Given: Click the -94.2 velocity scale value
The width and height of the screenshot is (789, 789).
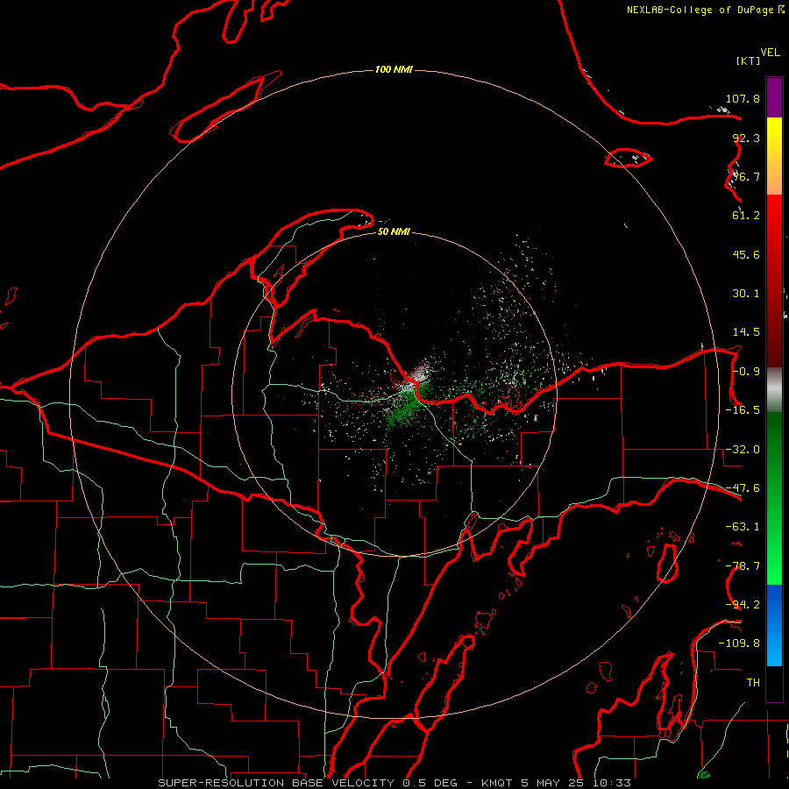Looking at the screenshot, I should 743,604.
